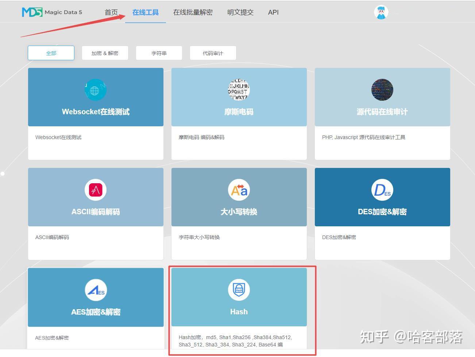Viewport: 475px width, 357px height.
Task: Click the Aa icon on 大小写转换 card
Action: (x=239, y=190)
